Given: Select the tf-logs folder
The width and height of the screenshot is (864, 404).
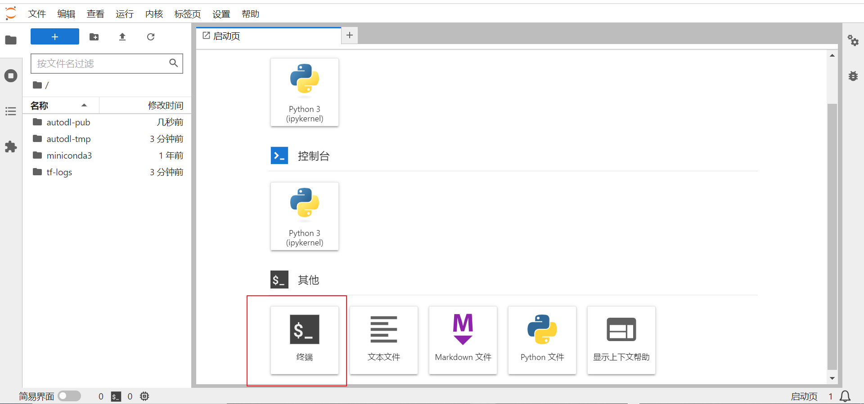Looking at the screenshot, I should tap(107, 172).
